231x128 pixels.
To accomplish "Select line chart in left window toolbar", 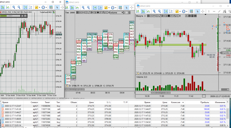I will pyautogui.click(x=8, y=7).
